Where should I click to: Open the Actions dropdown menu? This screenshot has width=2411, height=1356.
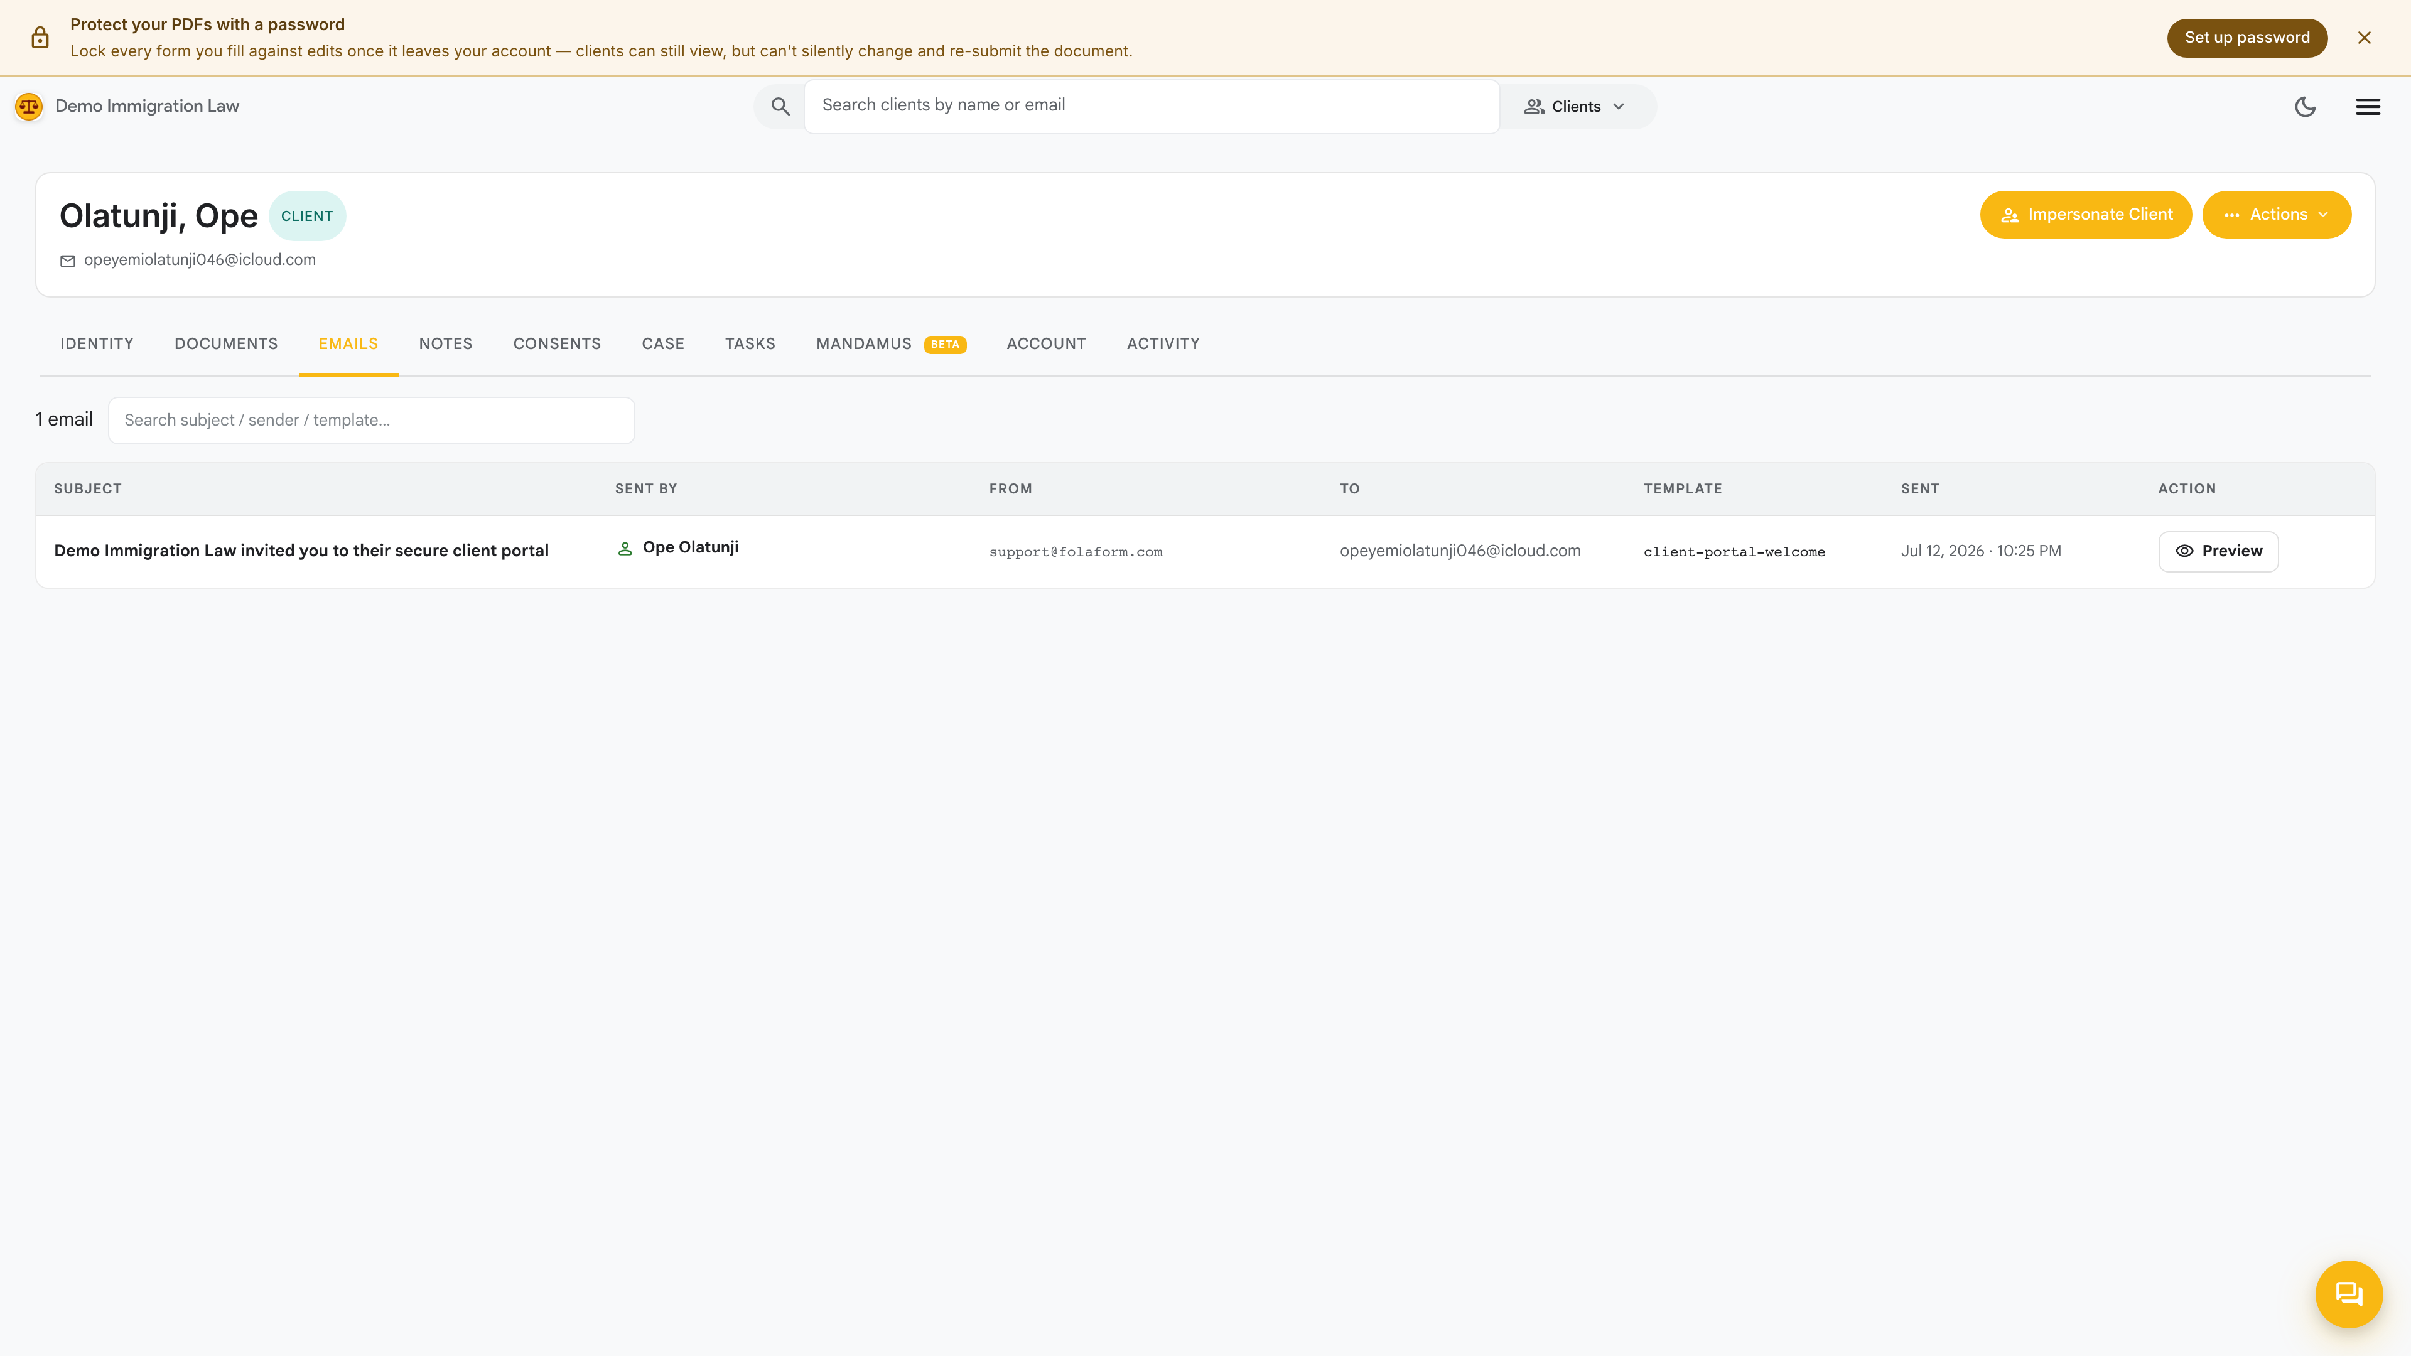tap(2277, 215)
